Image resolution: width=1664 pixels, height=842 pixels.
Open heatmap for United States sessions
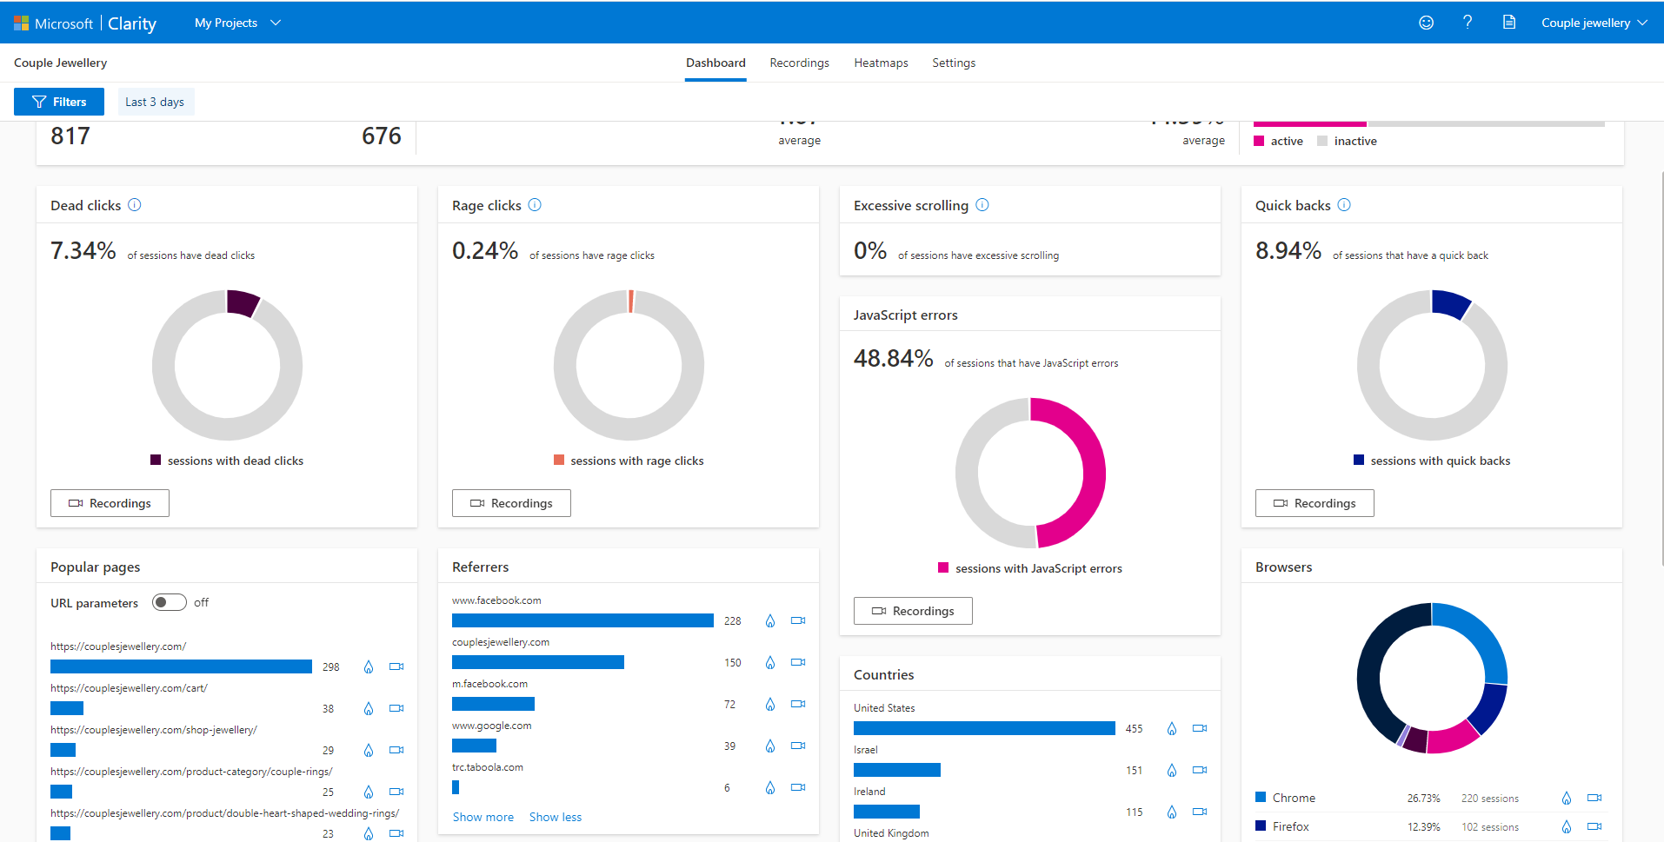coord(1171,729)
